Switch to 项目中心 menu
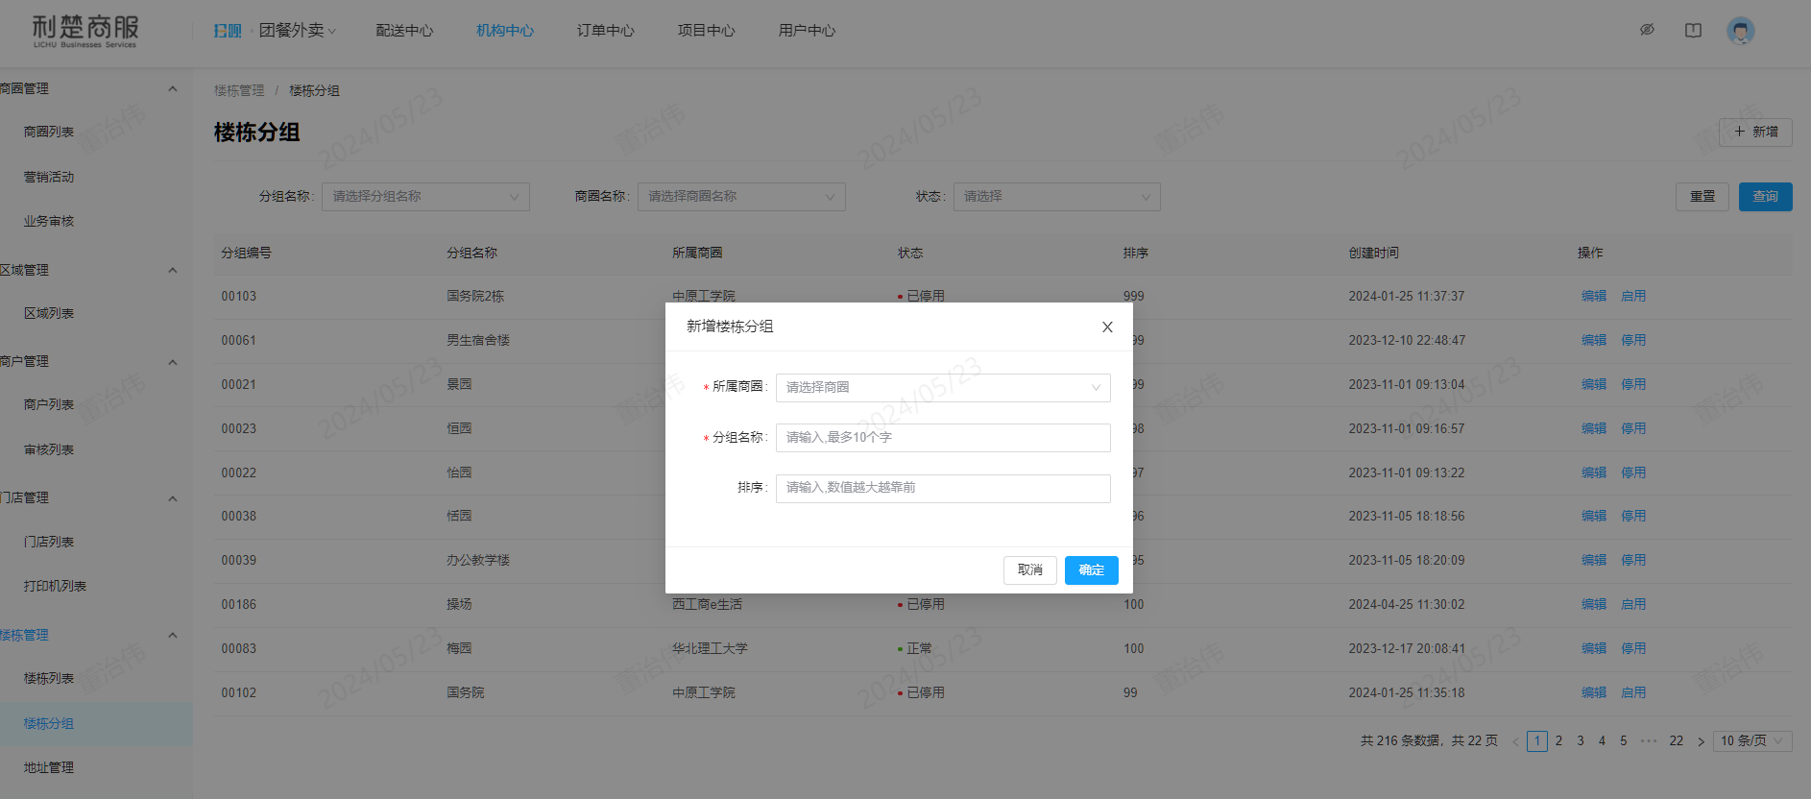The height and width of the screenshot is (799, 1811). [707, 31]
